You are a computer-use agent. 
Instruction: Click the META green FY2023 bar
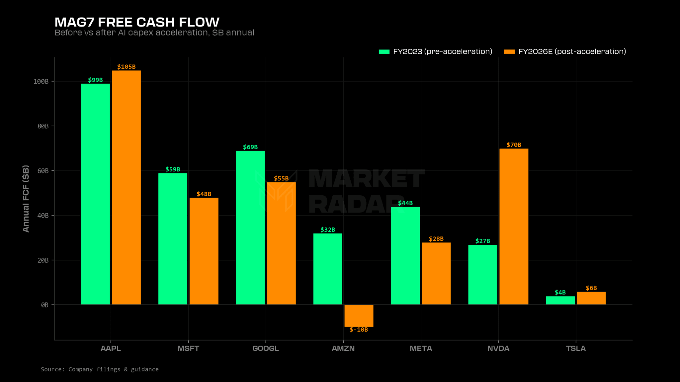point(405,256)
